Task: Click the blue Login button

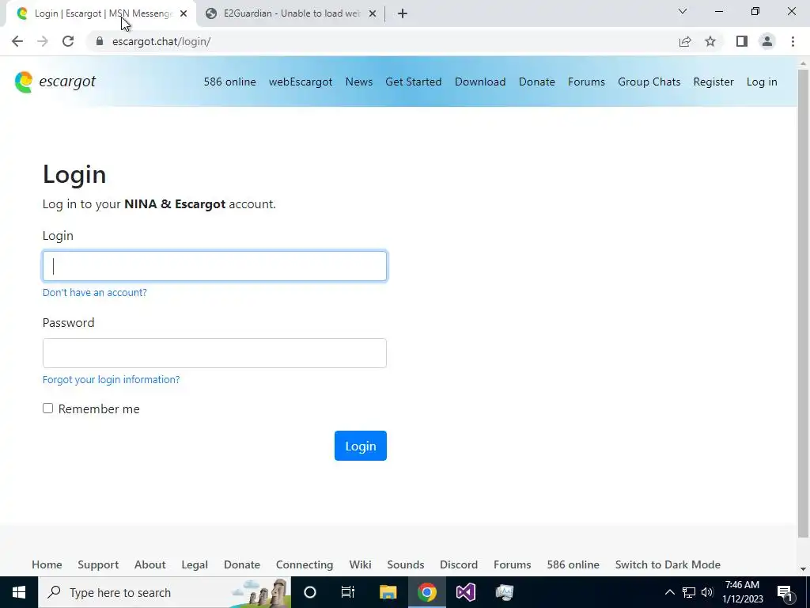Action: pos(361,446)
